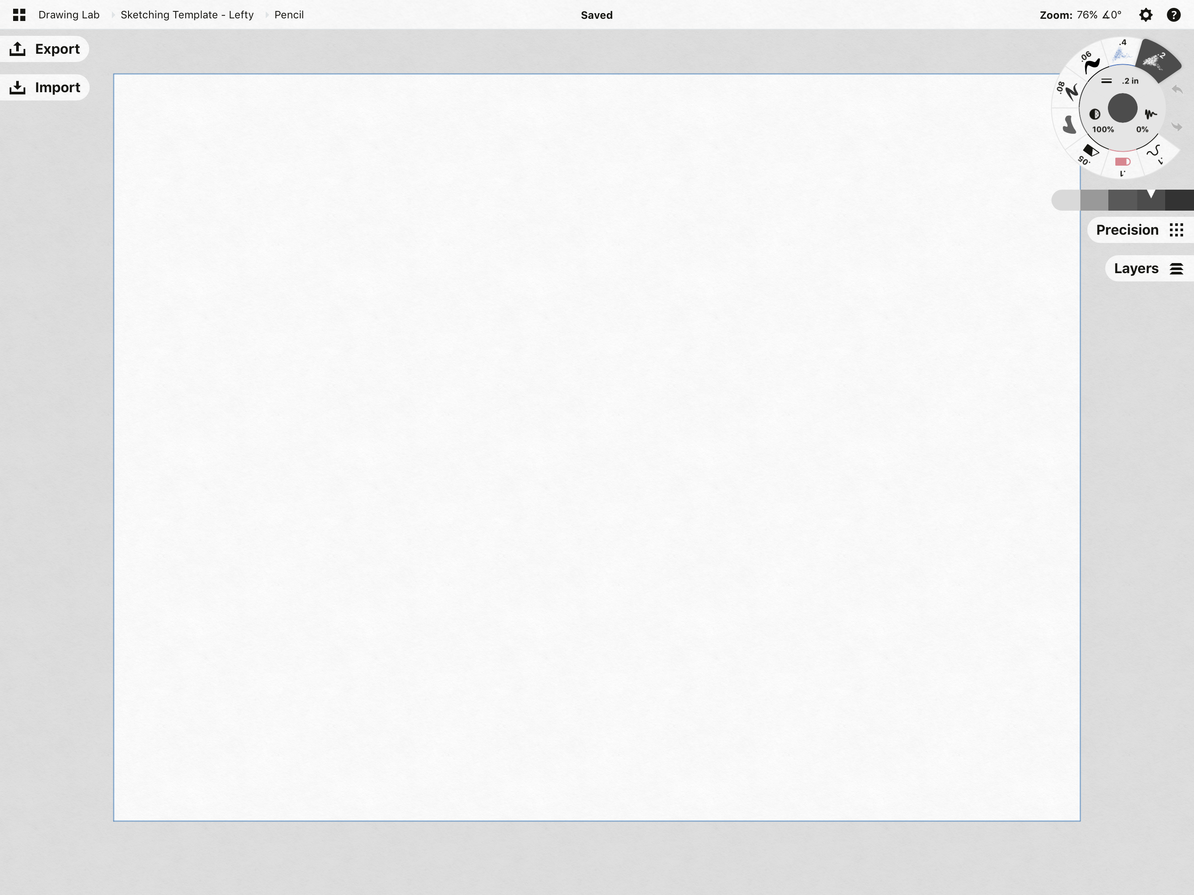This screenshot has width=1194, height=895.
Task: Pick a darker shade on the gray value slider
Action: (x=1180, y=200)
